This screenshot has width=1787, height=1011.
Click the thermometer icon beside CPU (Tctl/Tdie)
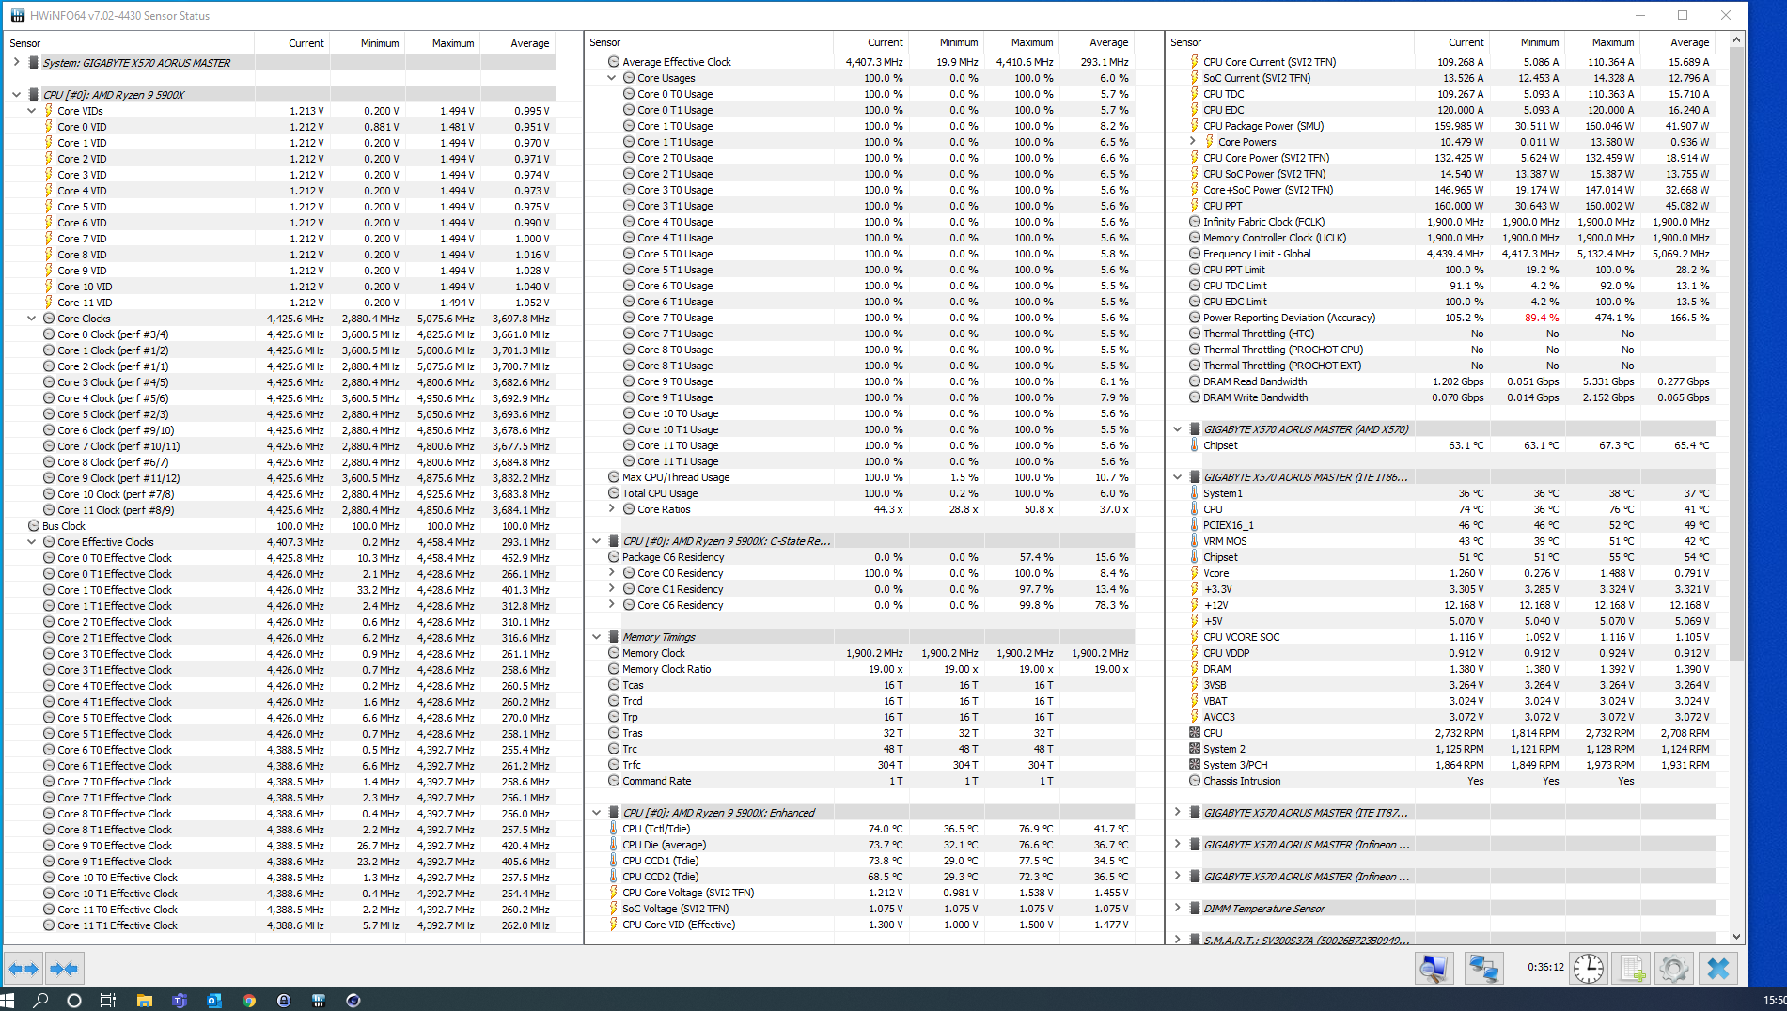tap(614, 829)
